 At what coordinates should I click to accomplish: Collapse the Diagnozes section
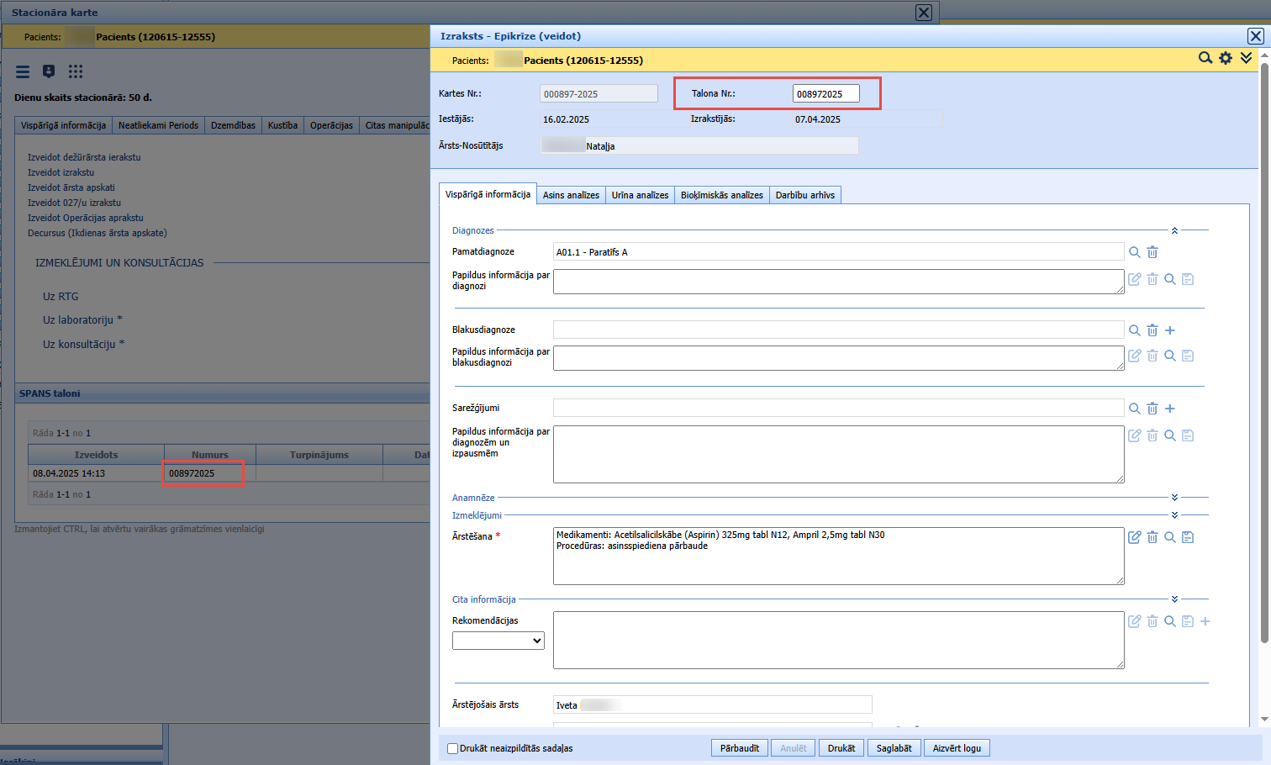click(x=1174, y=230)
